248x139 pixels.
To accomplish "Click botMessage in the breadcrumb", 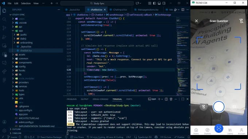I will [164, 15].
